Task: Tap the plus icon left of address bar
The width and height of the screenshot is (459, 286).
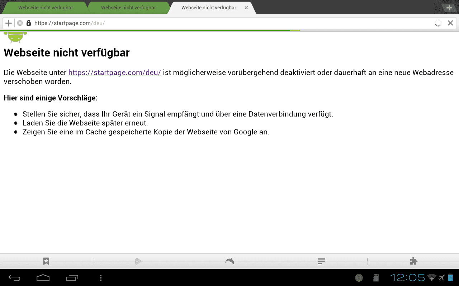Action: 8,23
